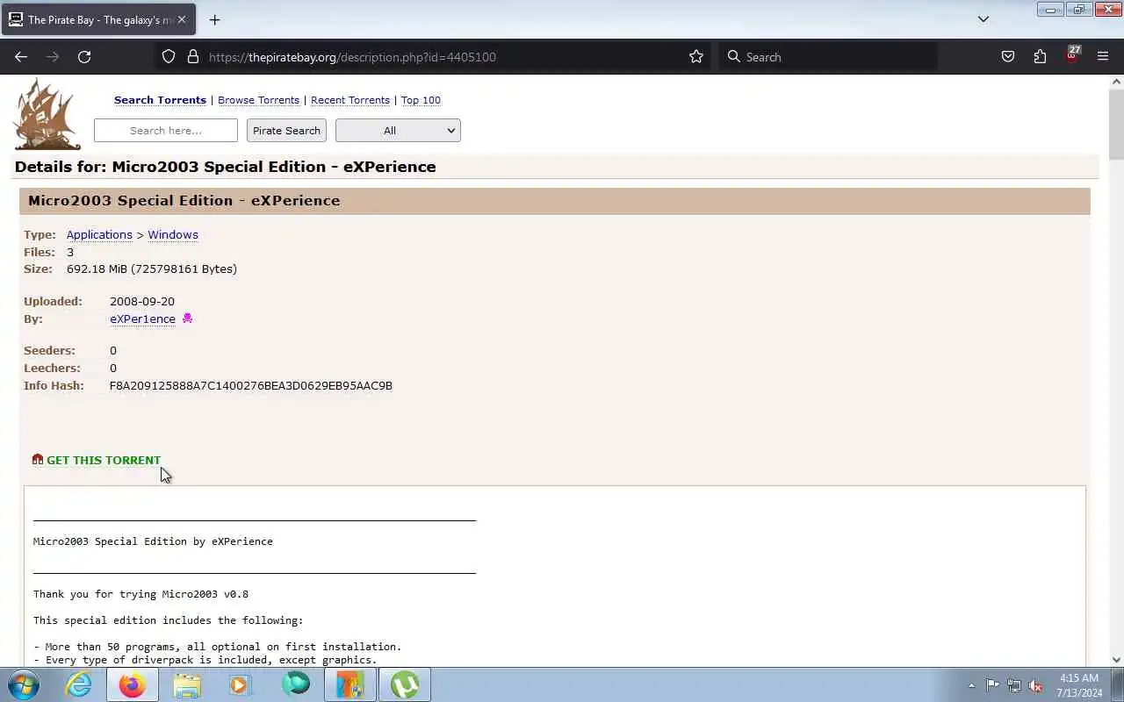Show hidden system tray icons

(x=971, y=685)
